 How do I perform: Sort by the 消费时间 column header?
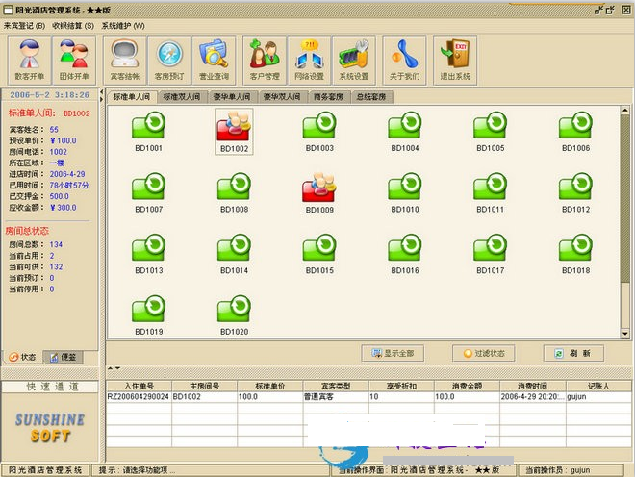coord(533,386)
